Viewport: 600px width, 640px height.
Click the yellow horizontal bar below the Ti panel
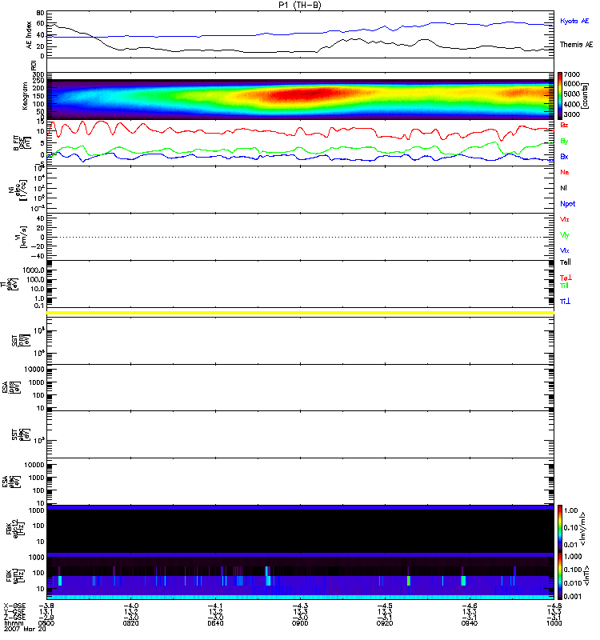click(x=300, y=313)
